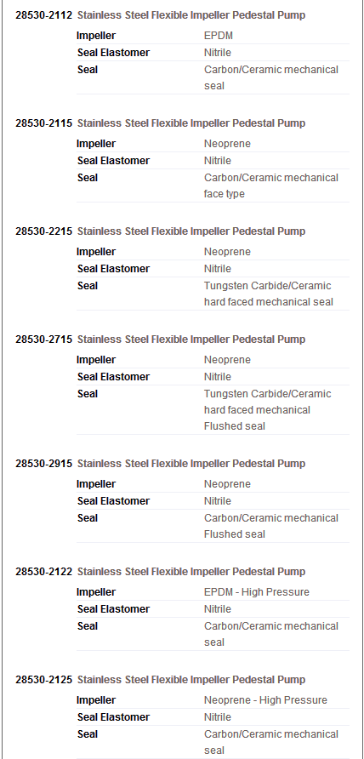Open the 28530-2715 pump product title
This screenshot has height=759, width=364.
[x=191, y=339]
